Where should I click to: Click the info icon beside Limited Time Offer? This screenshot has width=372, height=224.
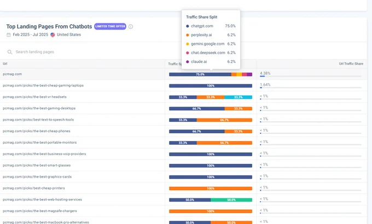[x=131, y=27]
